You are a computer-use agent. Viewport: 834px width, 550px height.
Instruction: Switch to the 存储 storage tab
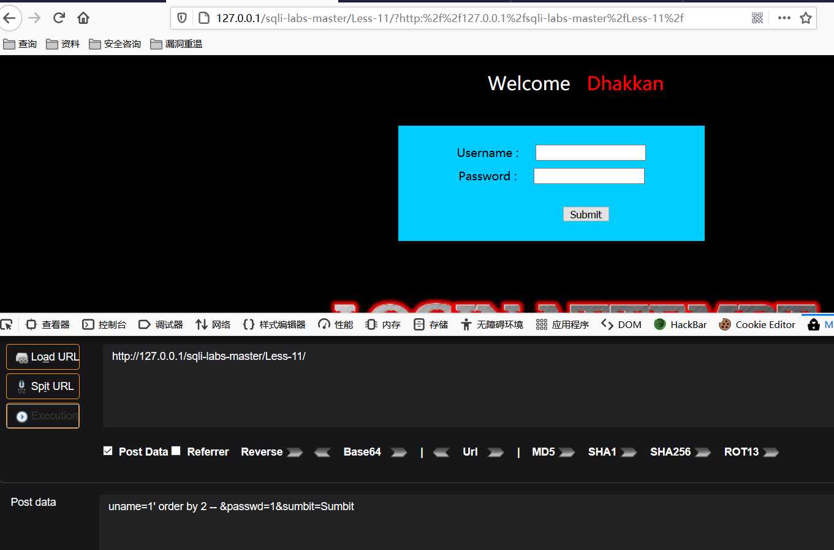[431, 324]
